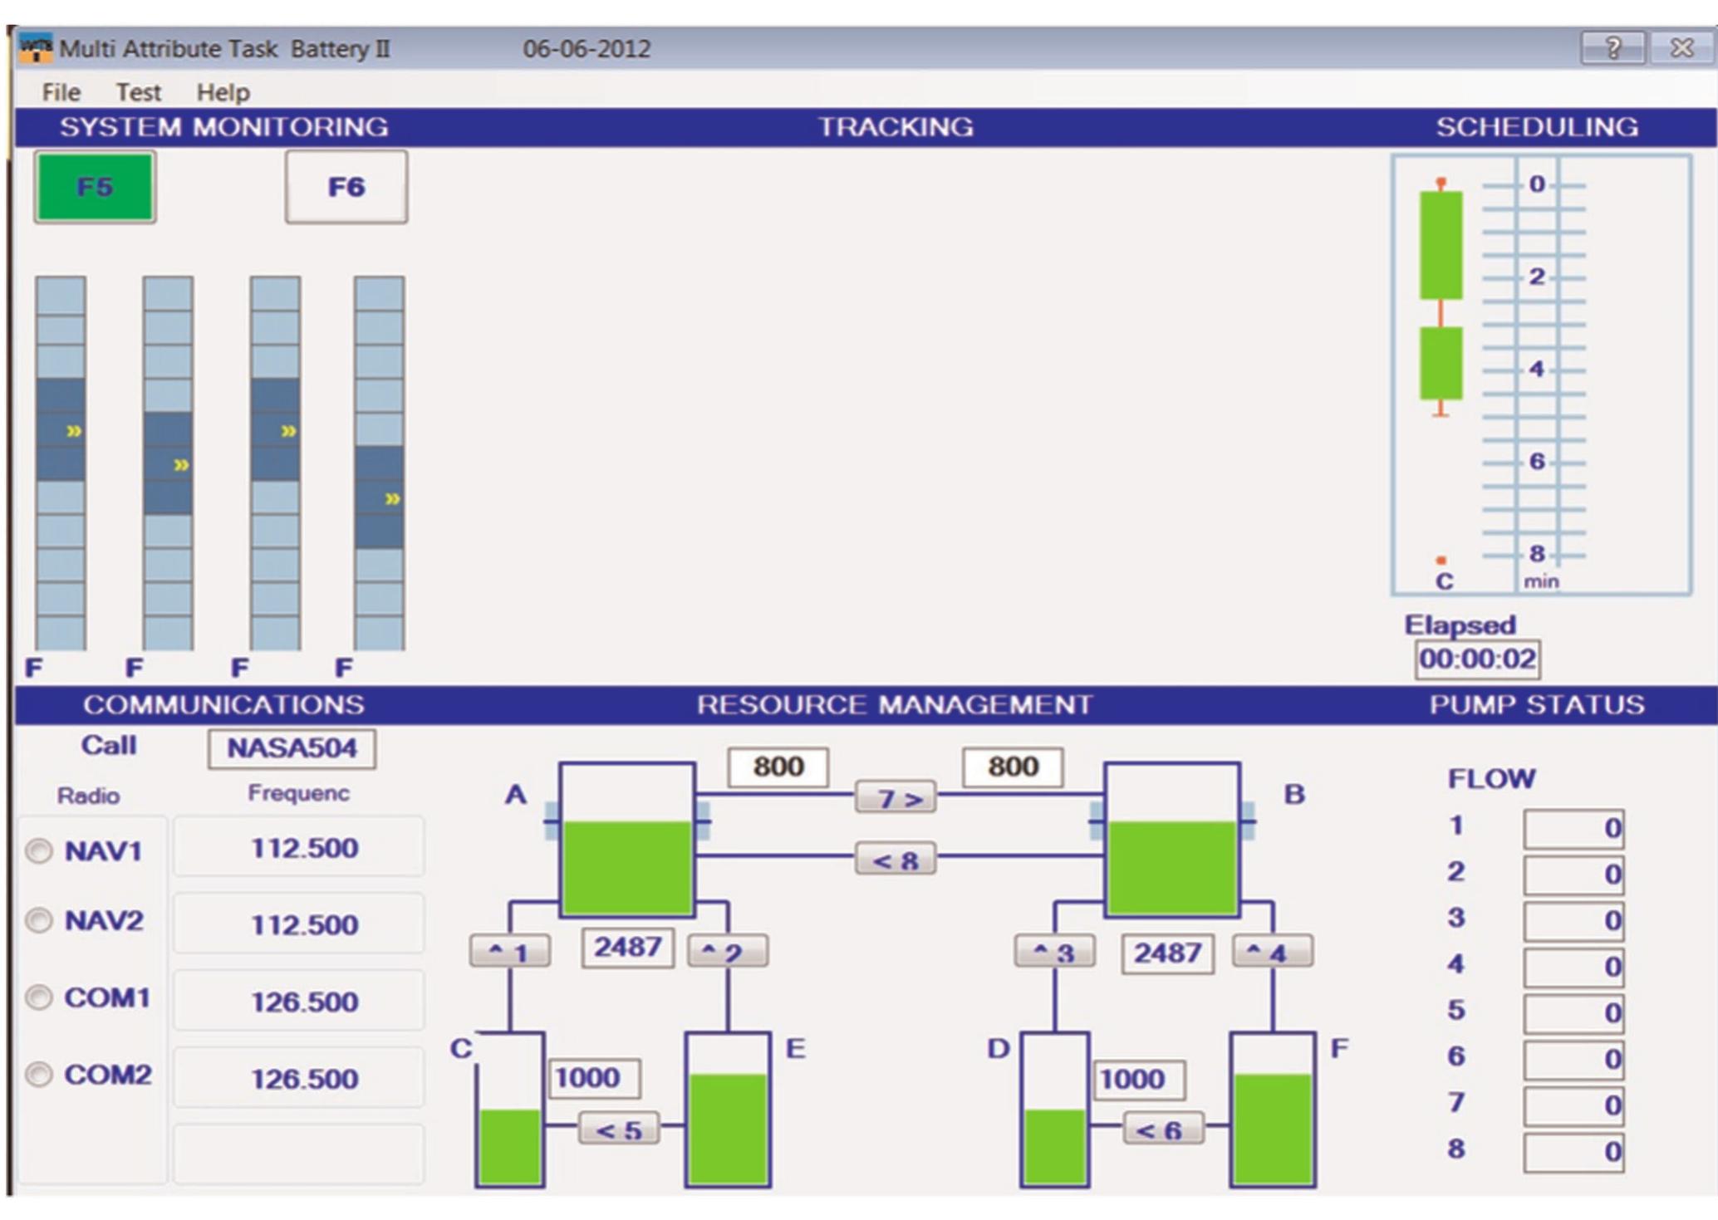Toggle pump 6 between tanks F and D

click(1163, 1129)
